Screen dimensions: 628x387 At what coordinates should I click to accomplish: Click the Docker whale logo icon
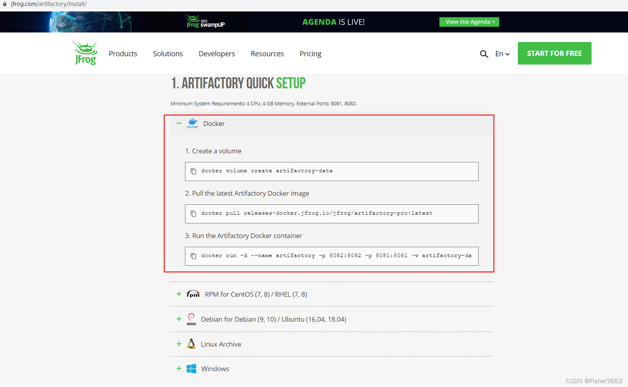[193, 124]
